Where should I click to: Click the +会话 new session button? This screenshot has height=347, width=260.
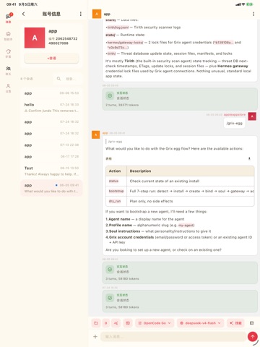point(51,58)
